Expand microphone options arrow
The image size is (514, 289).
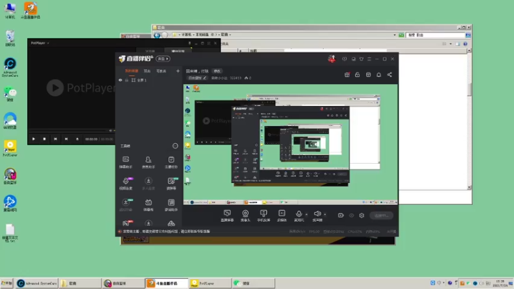pyautogui.click(x=306, y=215)
